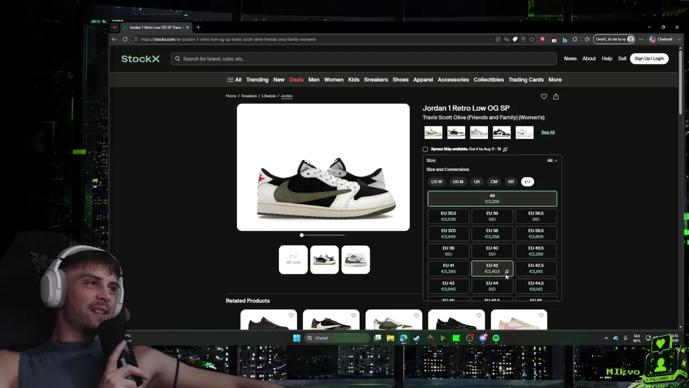Image resolution: width=689 pixels, height=388 pixels.
Task: Switch size units to KR
Action: [x=511, y=182]
